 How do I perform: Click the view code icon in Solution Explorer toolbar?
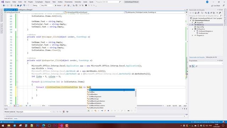pyautogui.click(x=217, y=13)
